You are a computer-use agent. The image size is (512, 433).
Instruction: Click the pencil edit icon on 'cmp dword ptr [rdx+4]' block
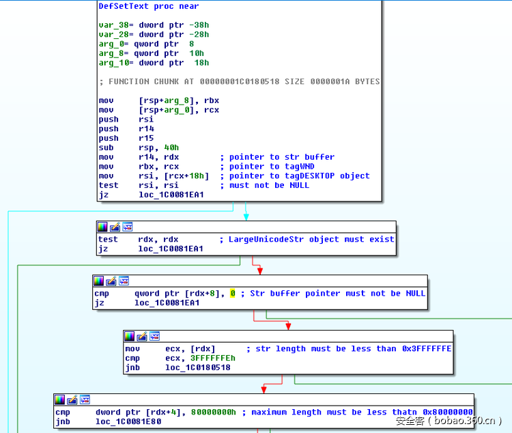(72, 400)
